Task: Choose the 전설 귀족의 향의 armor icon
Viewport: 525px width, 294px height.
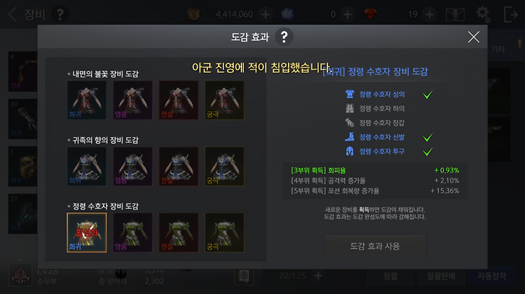Action: (179, 166)
